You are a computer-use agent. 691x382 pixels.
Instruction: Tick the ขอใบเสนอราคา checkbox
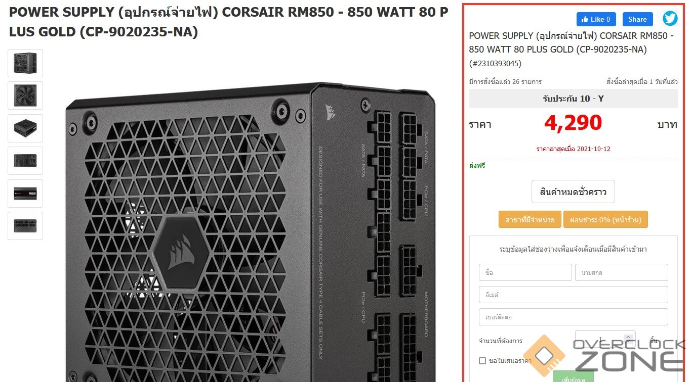(482, 361)
